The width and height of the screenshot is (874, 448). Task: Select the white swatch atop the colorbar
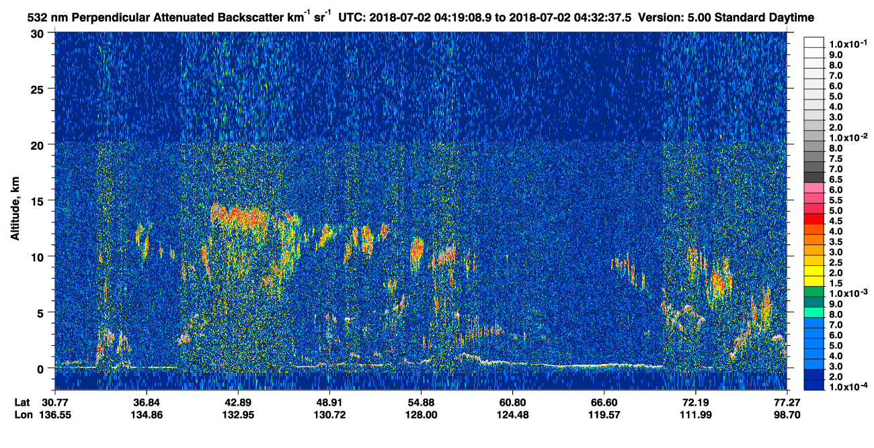point(814,42)
